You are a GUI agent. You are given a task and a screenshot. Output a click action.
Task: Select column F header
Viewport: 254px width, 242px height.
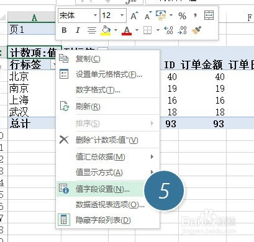pos(240,17)
